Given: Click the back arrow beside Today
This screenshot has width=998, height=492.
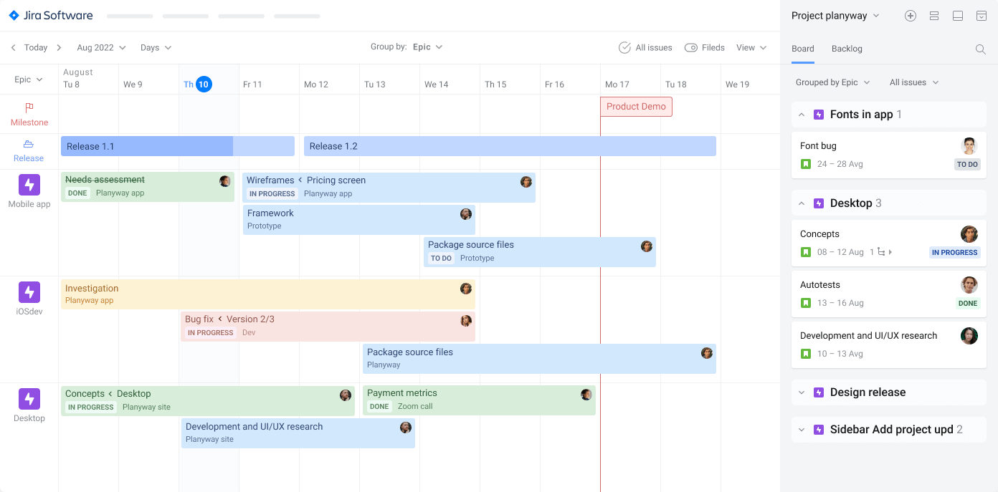Looking at the screenshot, I should click(12, 47).
